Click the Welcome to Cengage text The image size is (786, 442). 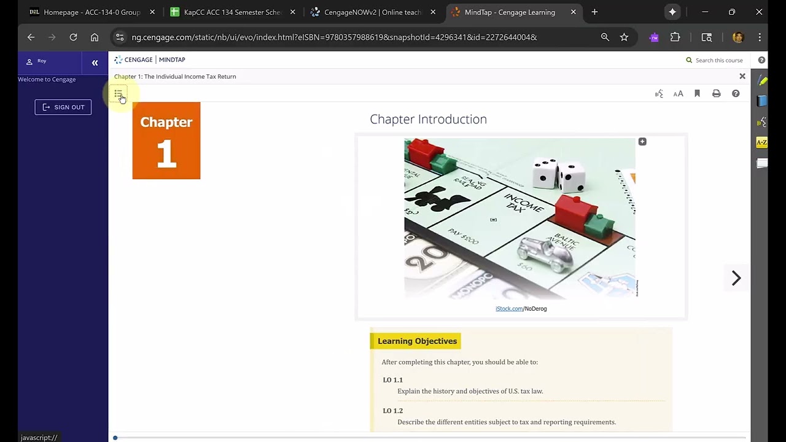[x=47, y=79]
